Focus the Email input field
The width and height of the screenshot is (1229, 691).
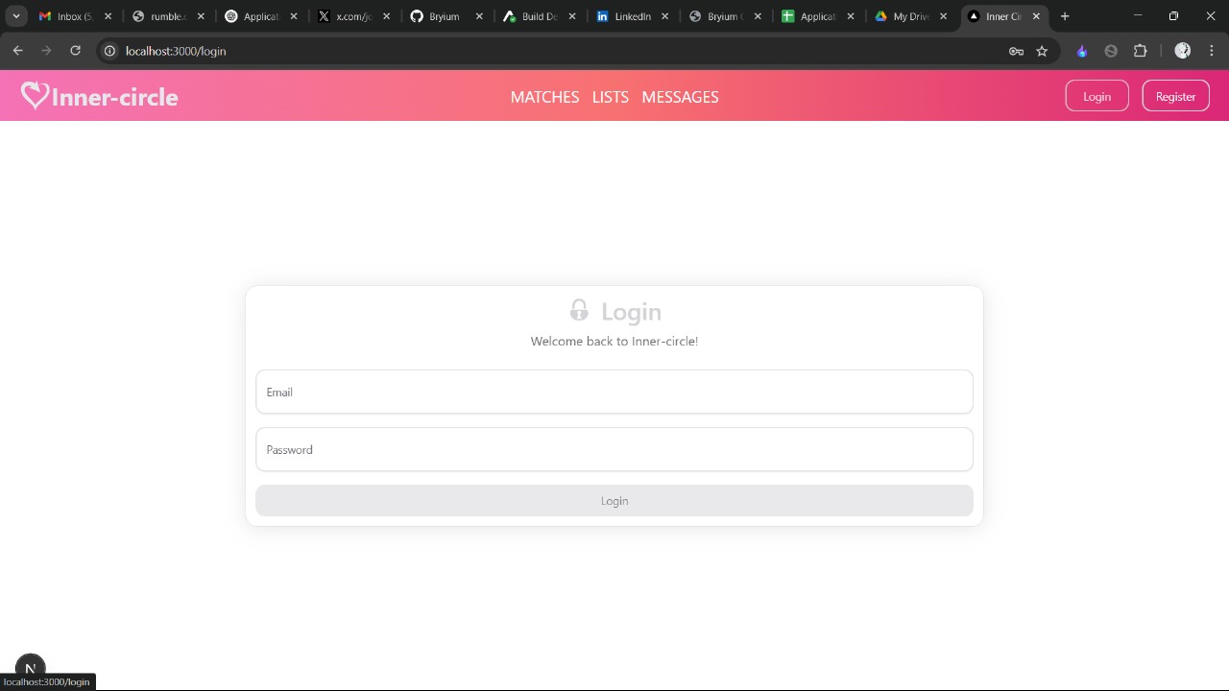[x=614, y=392]
